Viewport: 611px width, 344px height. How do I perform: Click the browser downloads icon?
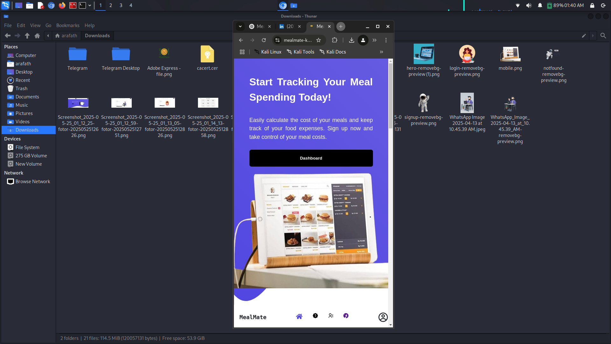351,40
